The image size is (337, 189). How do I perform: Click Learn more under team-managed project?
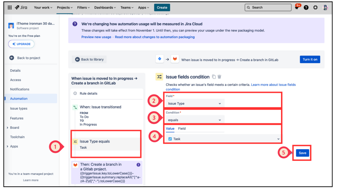pos(31,180)
